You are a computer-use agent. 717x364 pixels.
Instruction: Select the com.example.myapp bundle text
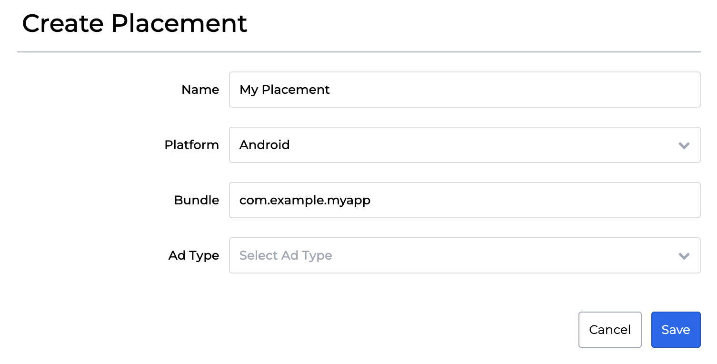point(305,200)
